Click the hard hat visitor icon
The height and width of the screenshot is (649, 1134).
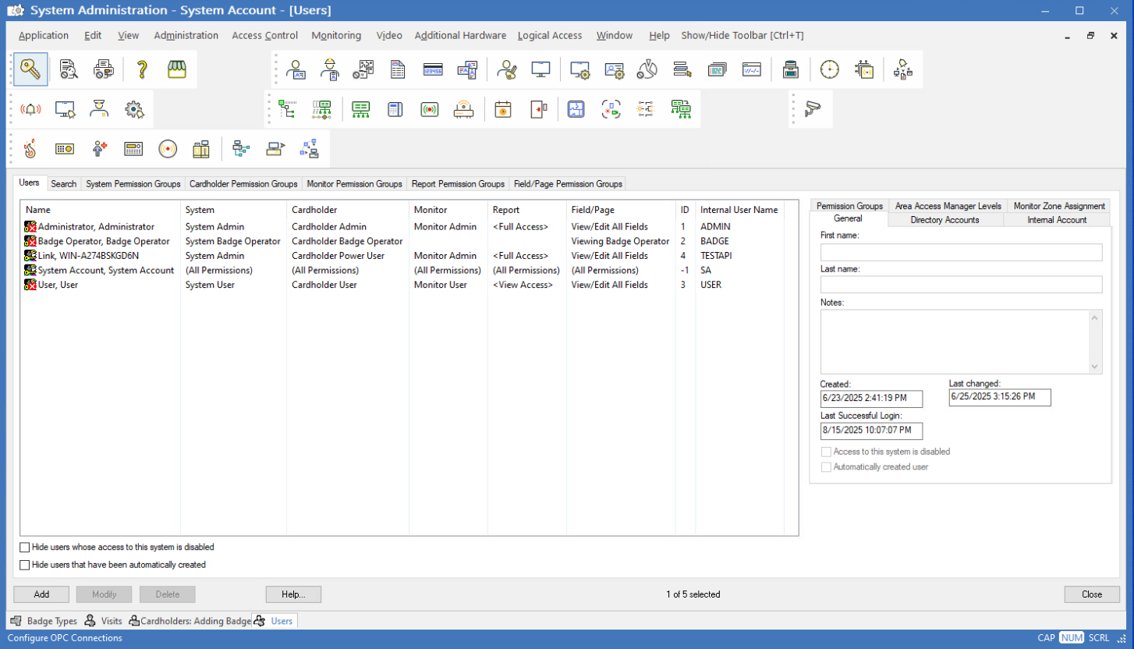click(x=330, y=69)
